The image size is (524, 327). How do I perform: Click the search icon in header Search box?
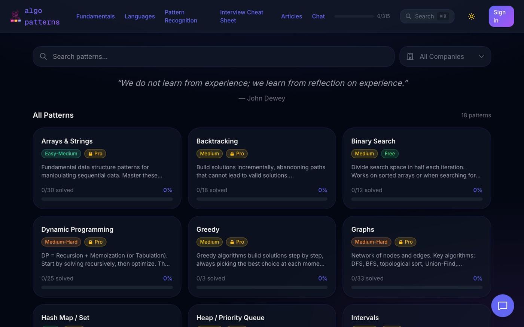pos(408,16)
